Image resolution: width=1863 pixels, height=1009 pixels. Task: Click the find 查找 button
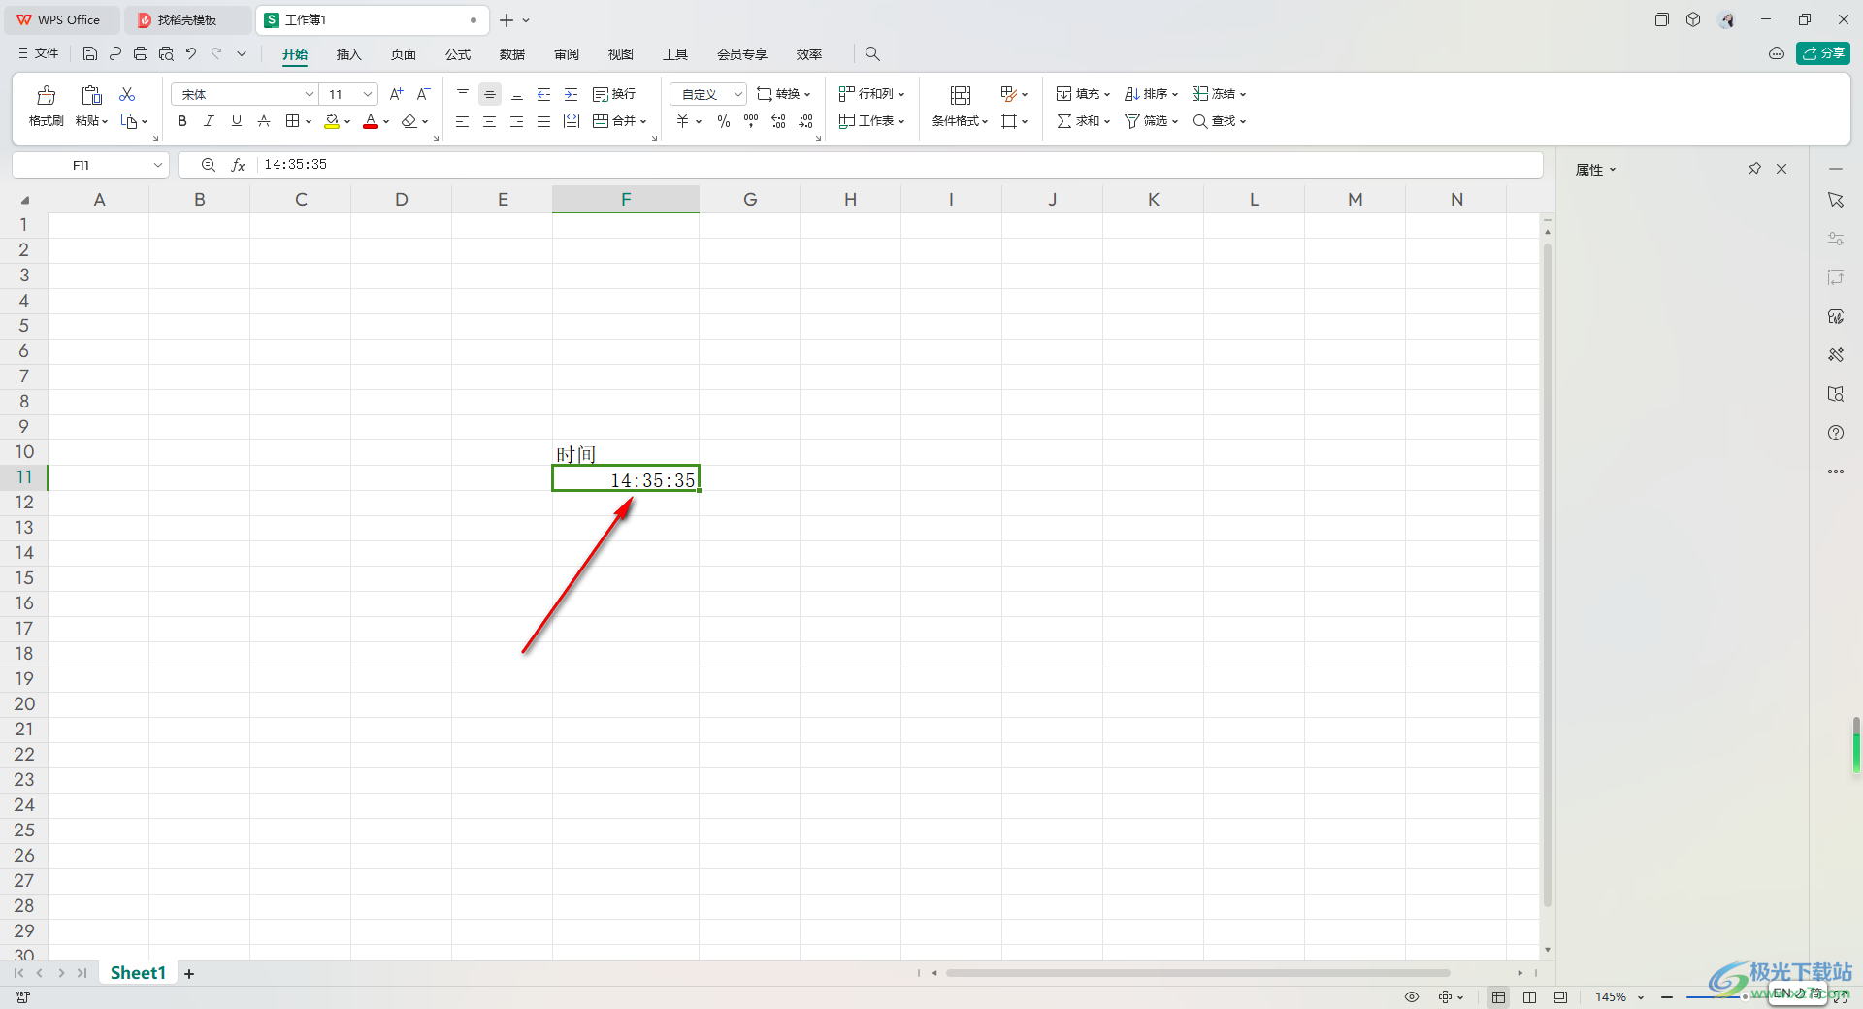(x=1219, y=121)
